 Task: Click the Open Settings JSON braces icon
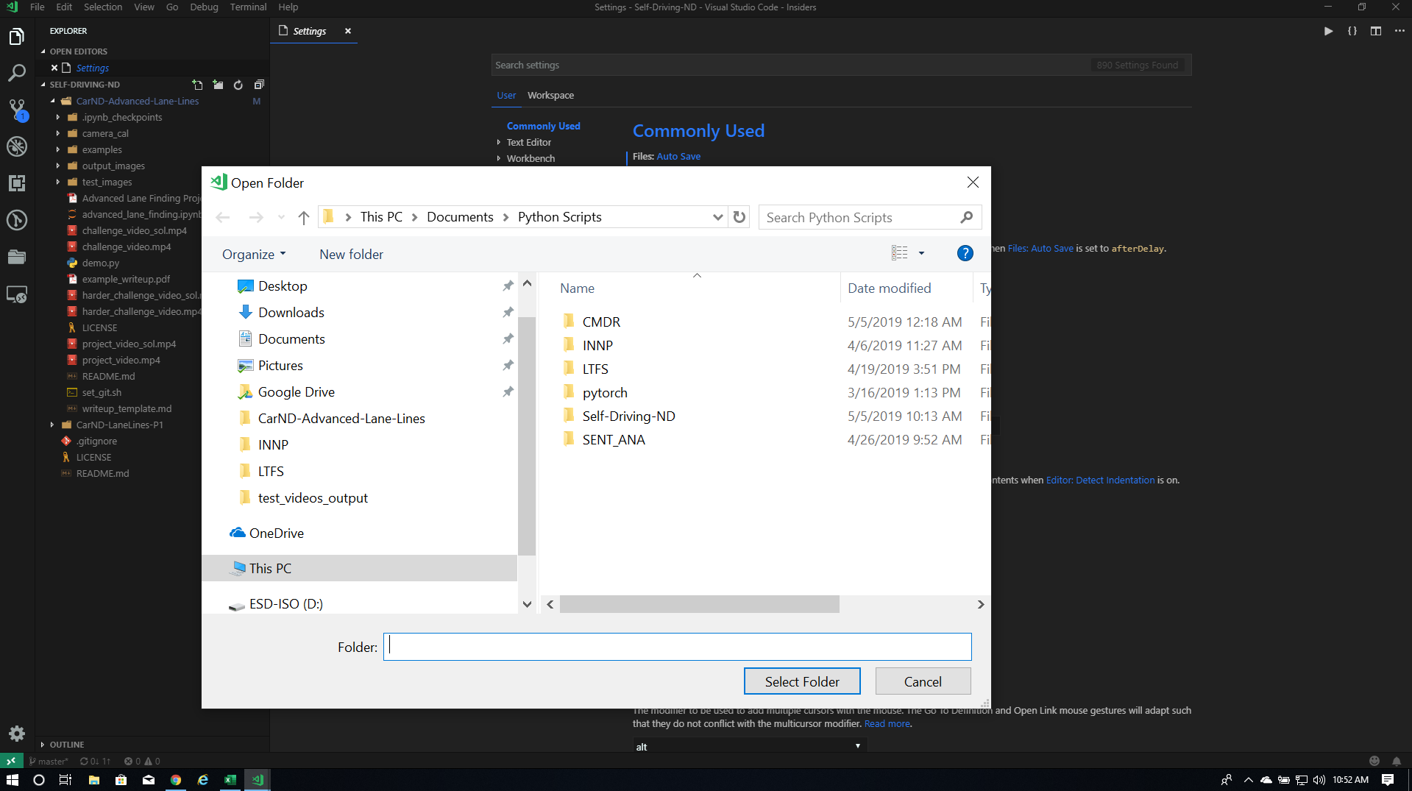point(1352,31)
